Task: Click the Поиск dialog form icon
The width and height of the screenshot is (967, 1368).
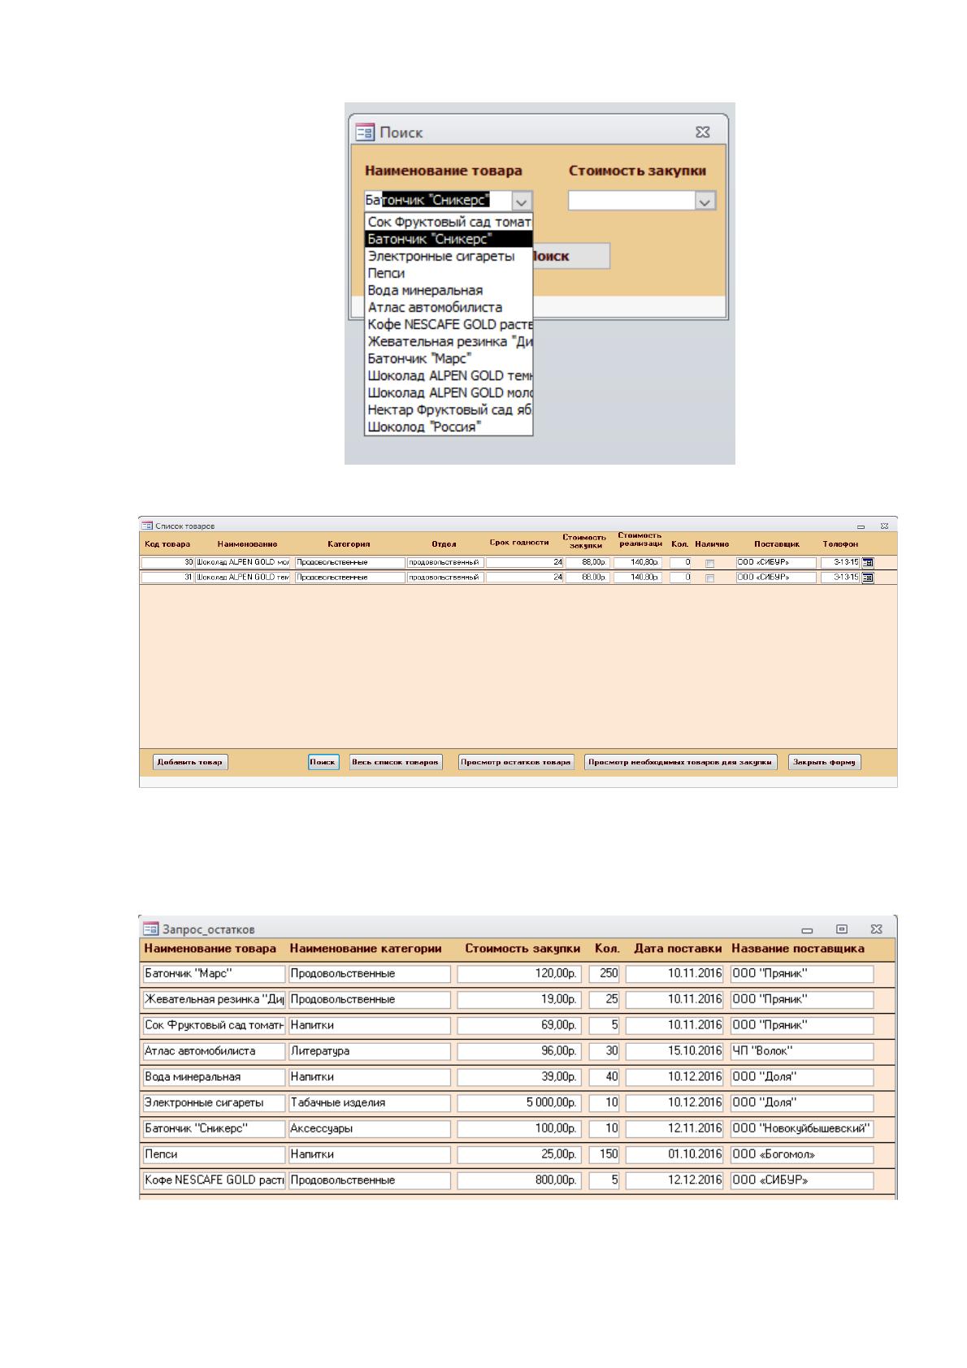Action: tap(365, 132)
